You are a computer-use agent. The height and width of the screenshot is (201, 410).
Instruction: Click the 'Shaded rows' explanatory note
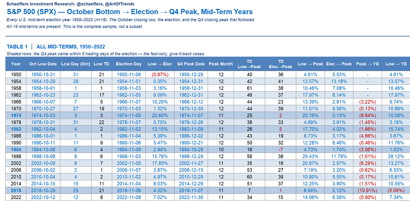coord(106,54)
